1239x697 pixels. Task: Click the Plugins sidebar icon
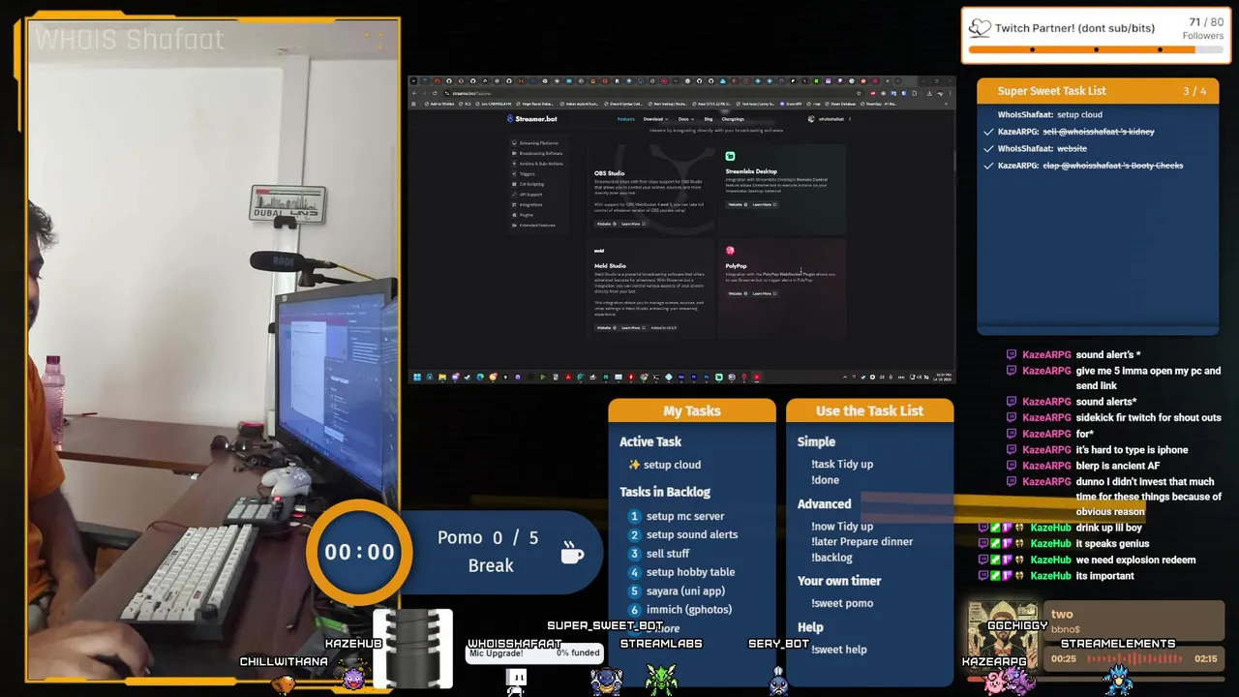[x=514, y=215]
